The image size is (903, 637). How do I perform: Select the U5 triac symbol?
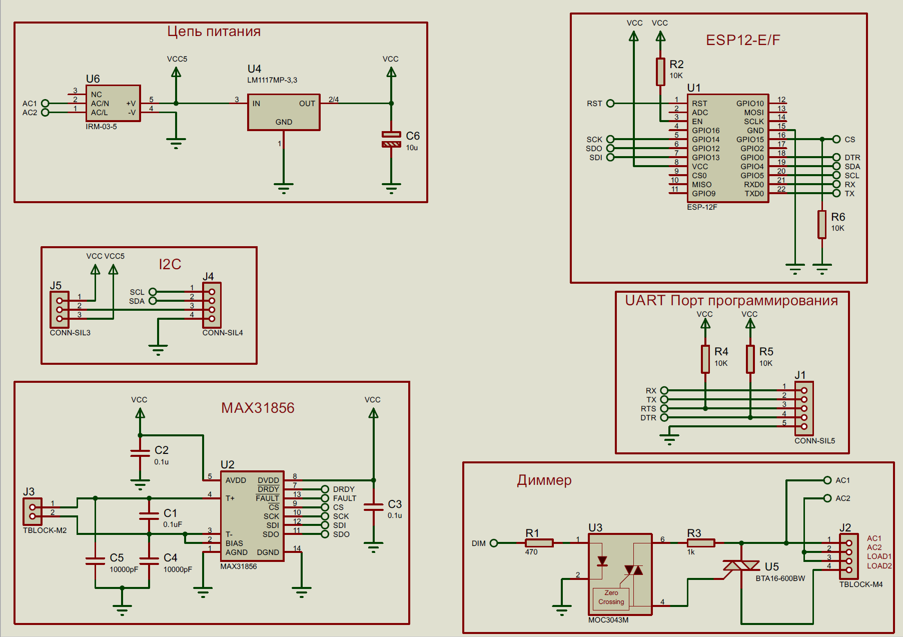tap(741, 565)
